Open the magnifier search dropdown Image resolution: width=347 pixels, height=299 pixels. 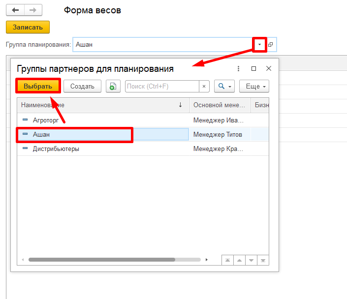click(x=224, y=86)
